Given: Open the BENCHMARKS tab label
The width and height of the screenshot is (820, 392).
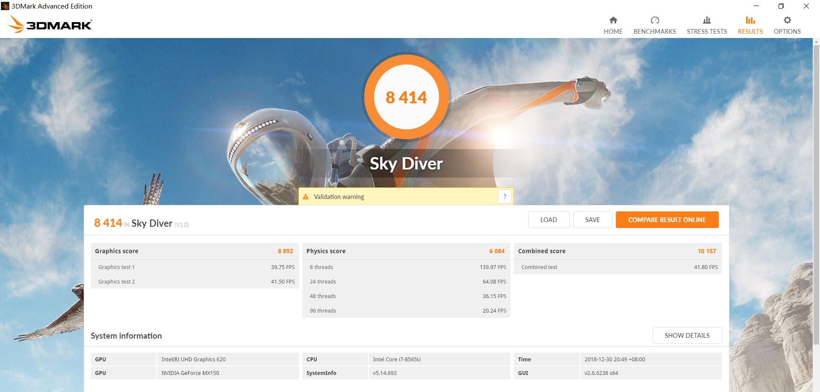Looking at the screenshot, I should tap(655, 31).
